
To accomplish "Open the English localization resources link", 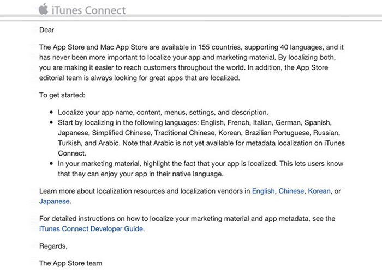I will click(x=263, y=191).
